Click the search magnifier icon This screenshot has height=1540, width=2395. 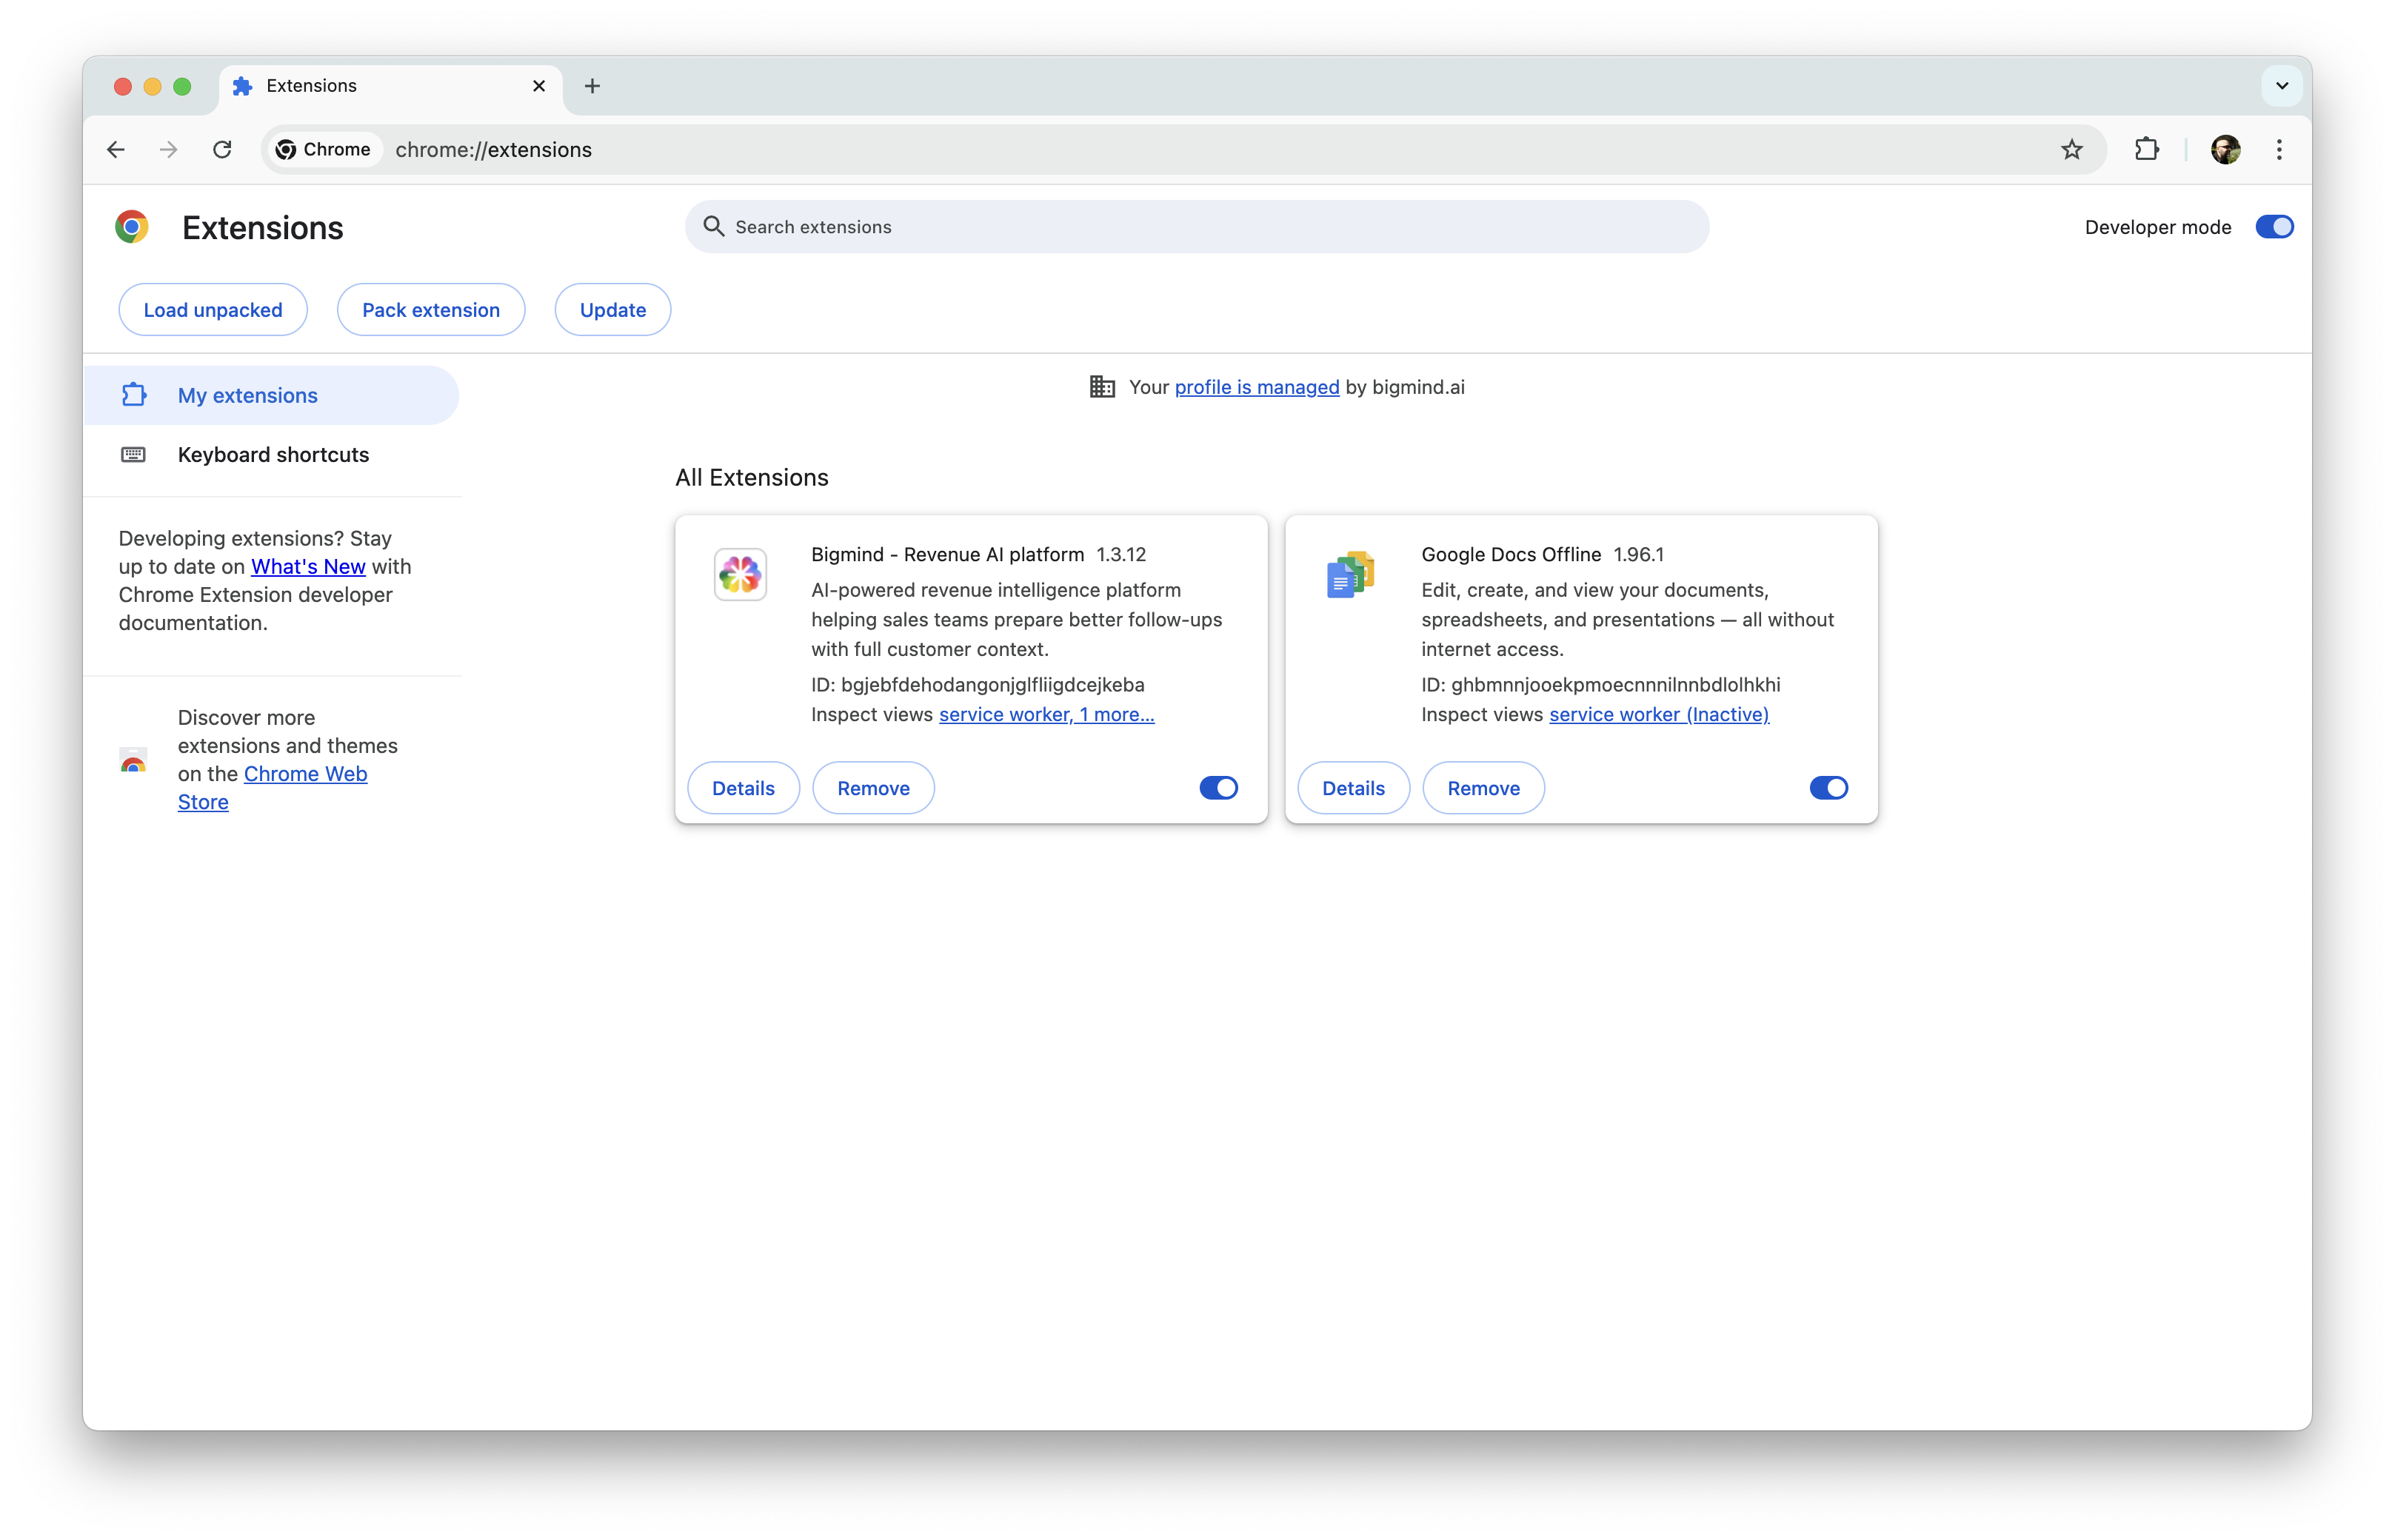click(713, 226)
